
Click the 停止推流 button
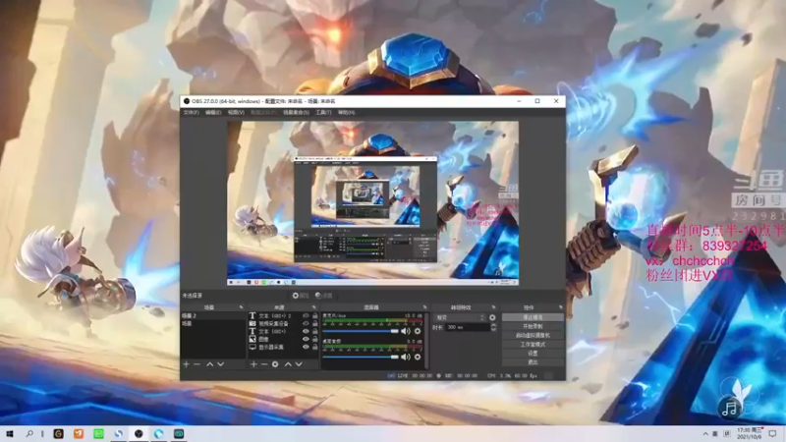[x=533, y=317]
